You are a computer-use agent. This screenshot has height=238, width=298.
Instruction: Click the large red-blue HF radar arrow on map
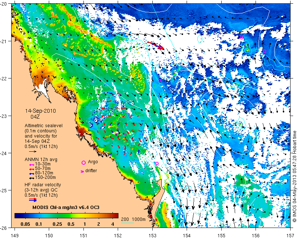pyautogui.click(x=156, y=45)
